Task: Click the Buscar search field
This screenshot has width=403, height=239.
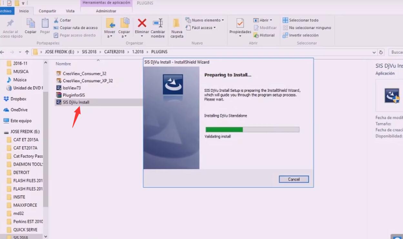Action: pos(395,52)
